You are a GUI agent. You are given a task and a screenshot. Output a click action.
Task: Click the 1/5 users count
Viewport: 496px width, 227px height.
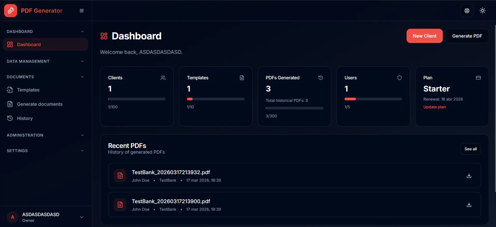pyautogui.click(x=347, y=107)
